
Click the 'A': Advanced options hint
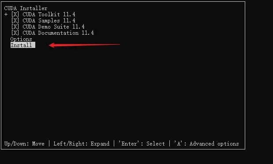[x=206, y=144]
